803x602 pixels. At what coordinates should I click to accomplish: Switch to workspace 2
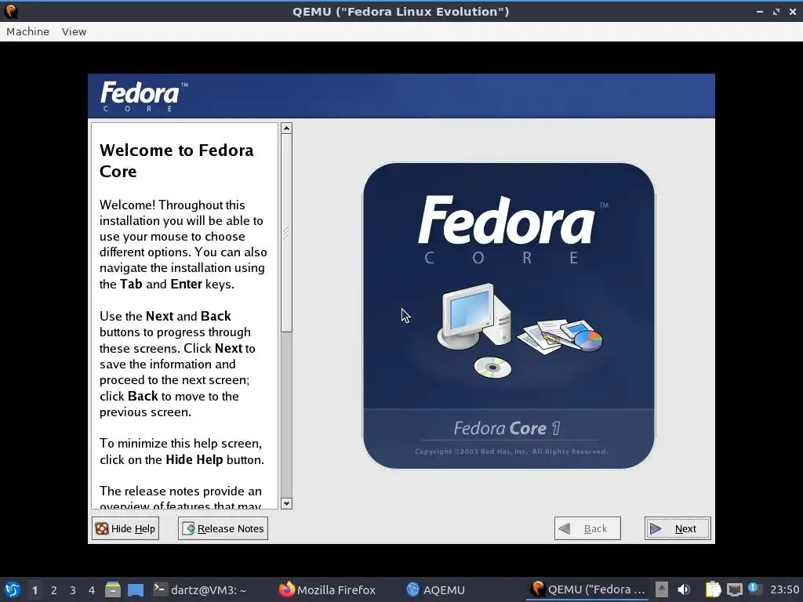54,590
